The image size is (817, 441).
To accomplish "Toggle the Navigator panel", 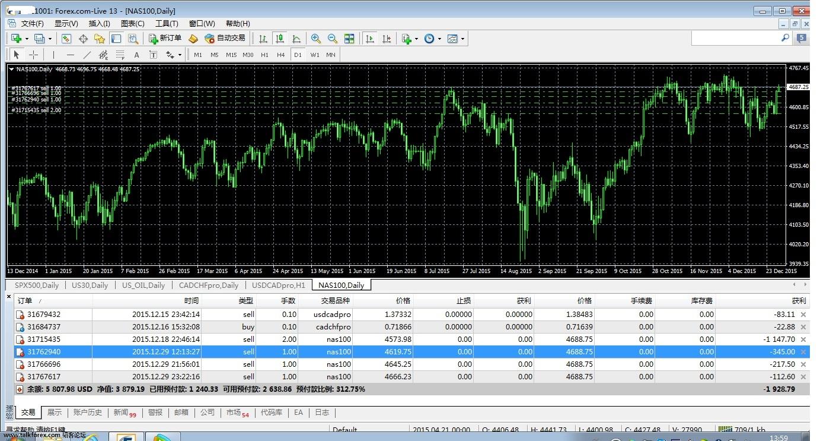I will pos(100,39).
